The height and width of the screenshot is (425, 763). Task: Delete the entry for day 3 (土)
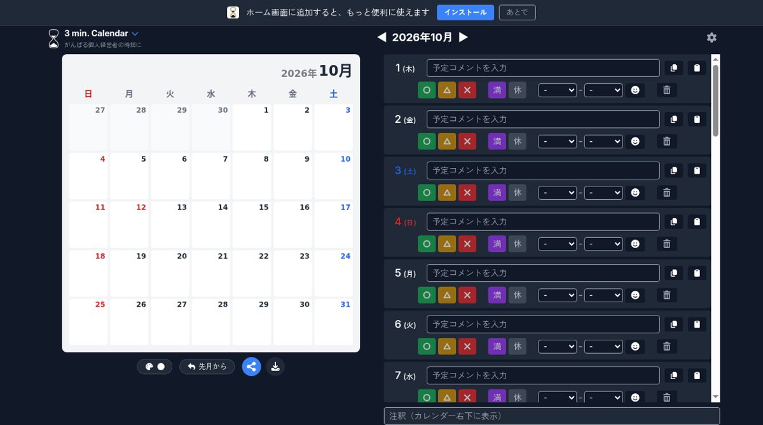click(x=666, y=193)
